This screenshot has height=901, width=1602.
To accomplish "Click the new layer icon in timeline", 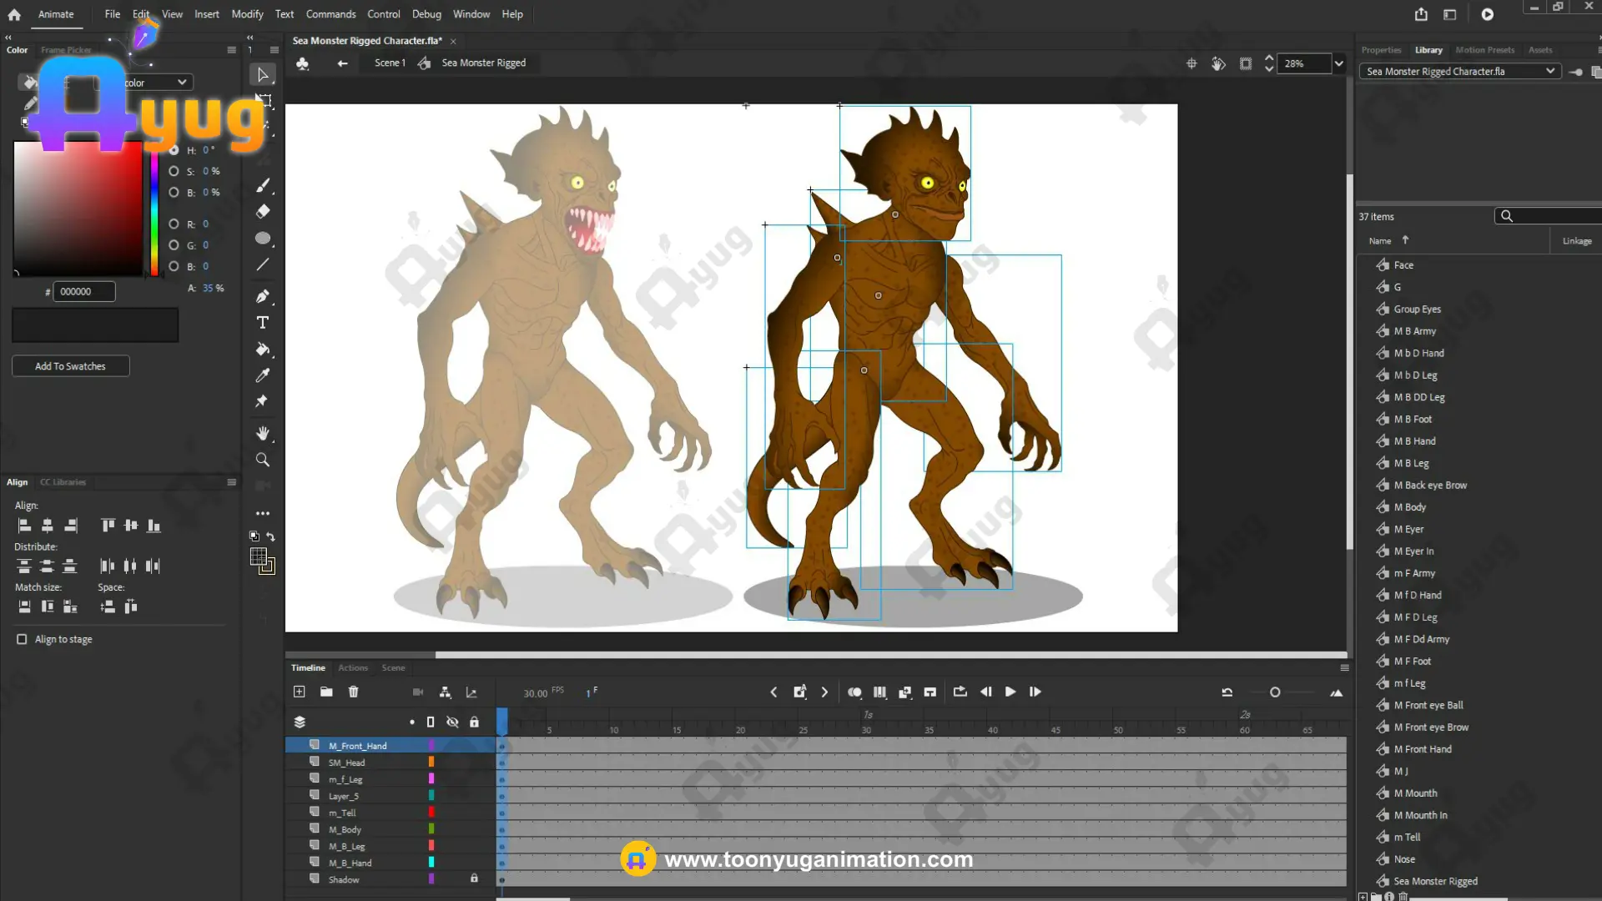I will 300,692.
